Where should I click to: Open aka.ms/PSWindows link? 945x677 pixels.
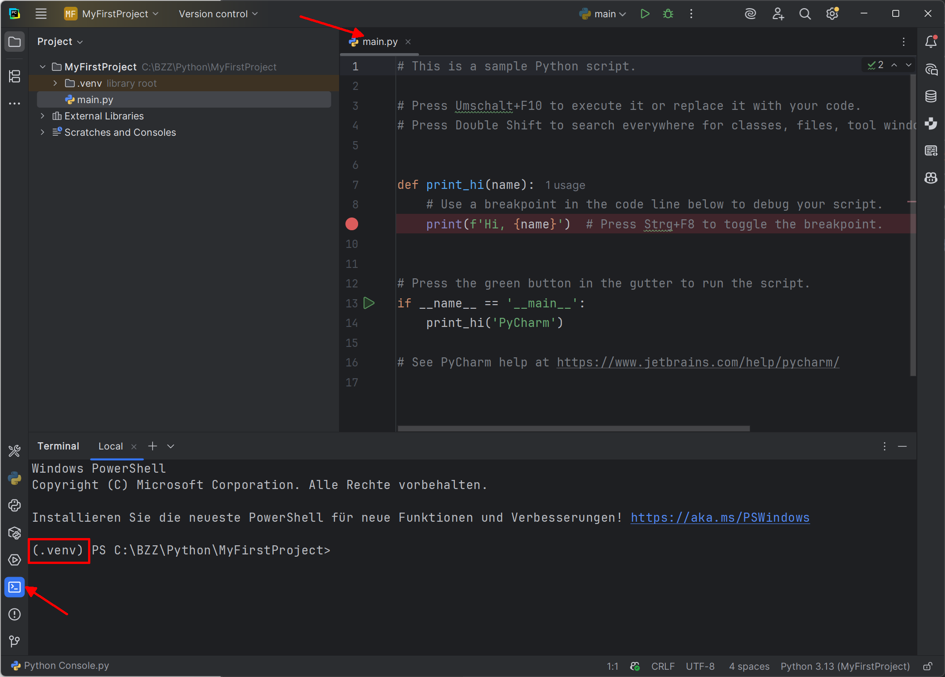pos(720,517)
